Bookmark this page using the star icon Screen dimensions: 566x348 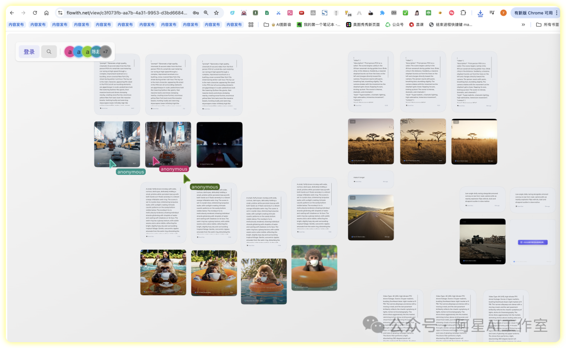(x=216, y=13)
